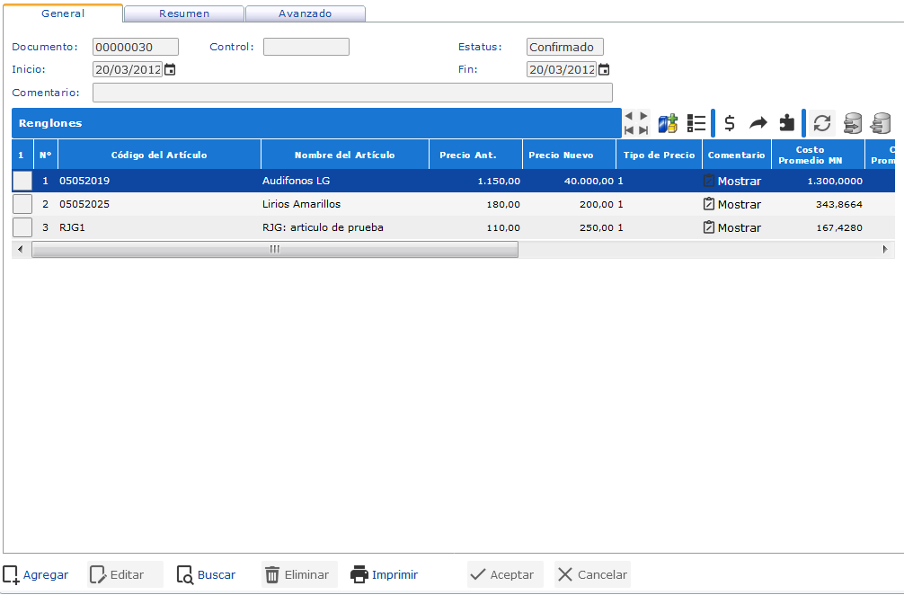This screenshot has height=595, width=904.
Task: Click the refresh arrows icon
Action: (821, 123)
